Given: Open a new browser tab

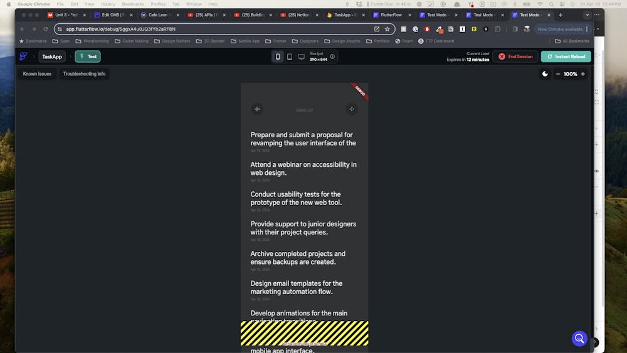Looking at the screenshot, I should click(560, 15).
